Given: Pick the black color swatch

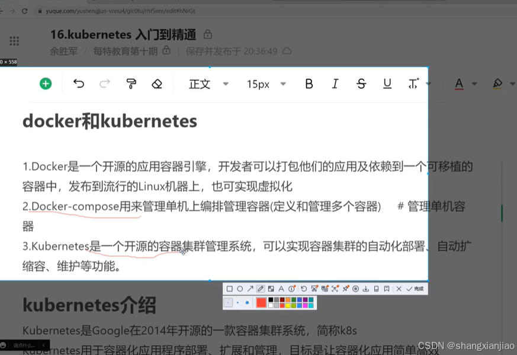Looking at the screenshot, I should pyautogui.click(x=271, y=299).
